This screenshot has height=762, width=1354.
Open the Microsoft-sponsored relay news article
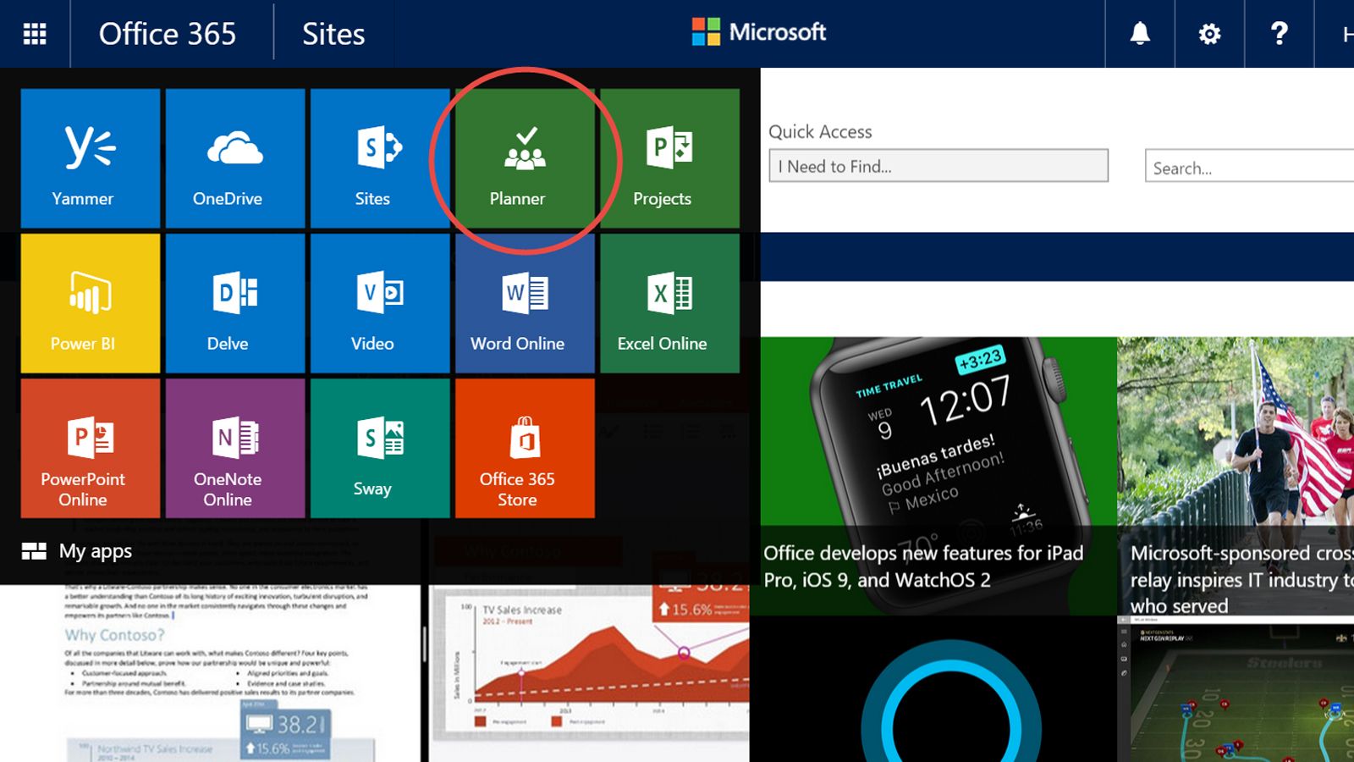1236,476
